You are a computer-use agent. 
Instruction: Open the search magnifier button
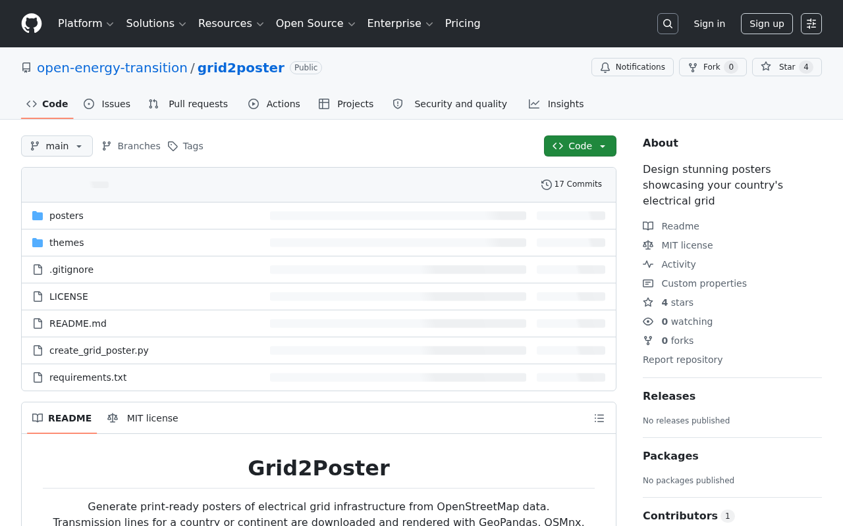click(x=668, y=24)
